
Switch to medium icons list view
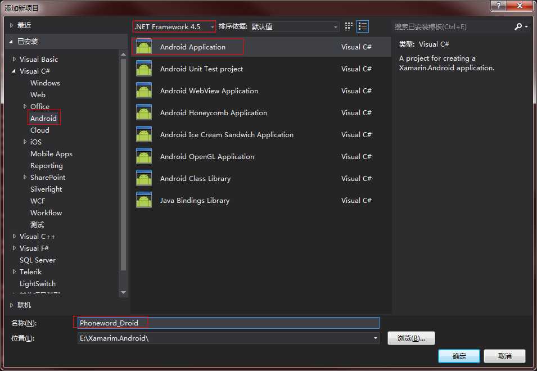click(363, 26)
